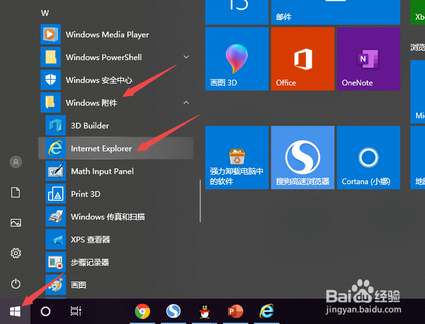Open Pictures icon in Start sidebar

[x=16, y=223]
